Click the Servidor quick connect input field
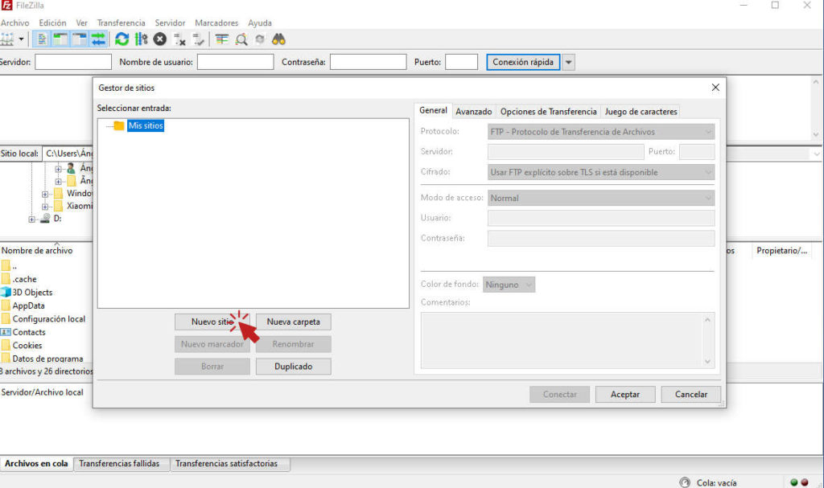The height and width of the screenshot is (488, 824). [x=73, y=62]
